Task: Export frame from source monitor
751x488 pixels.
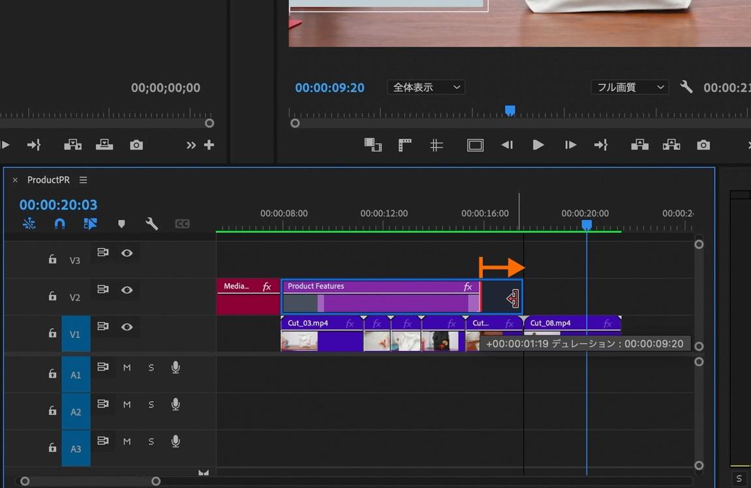Action: pyautogui.click(x=136, y=145)
